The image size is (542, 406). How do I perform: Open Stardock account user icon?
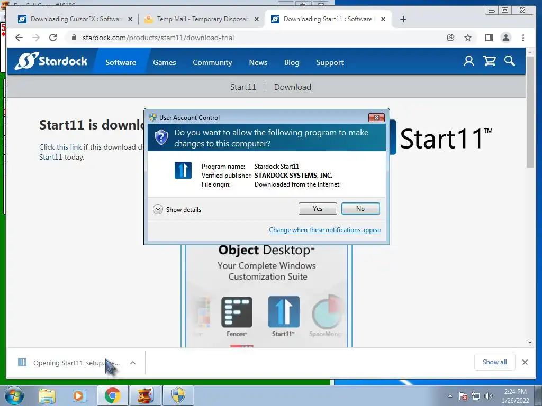tap(469, 61)
